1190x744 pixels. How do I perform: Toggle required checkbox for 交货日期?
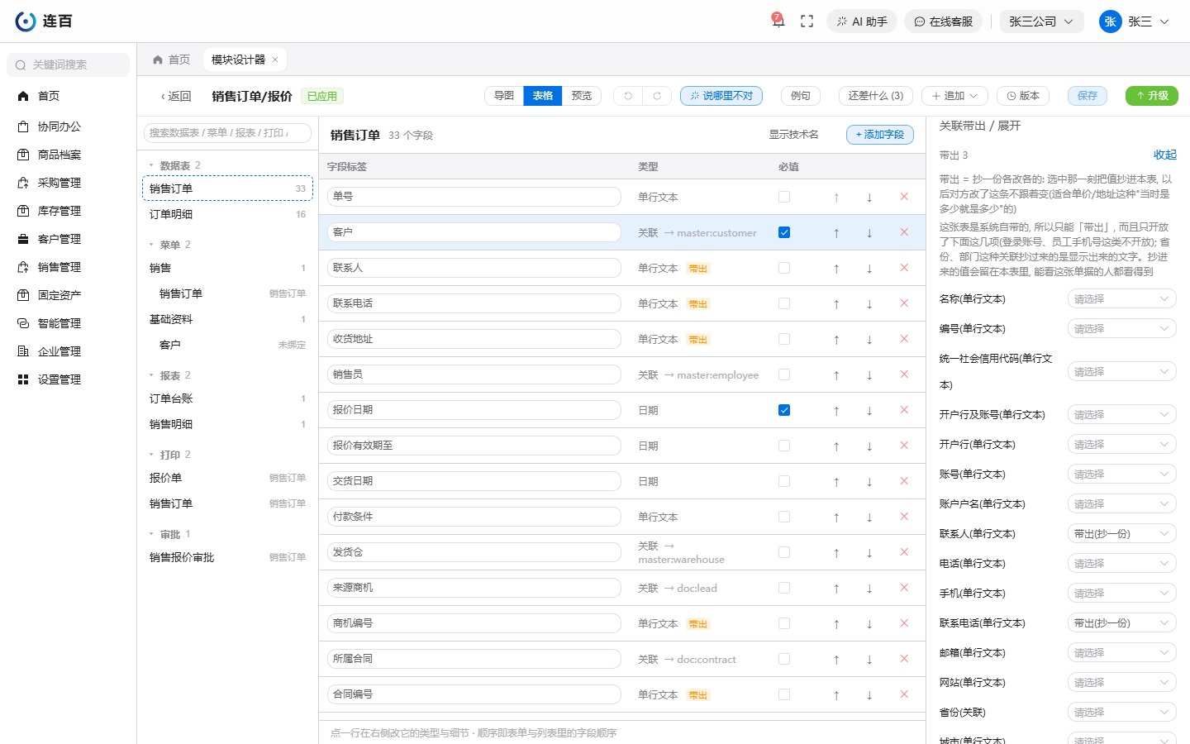[x=784, y=481]
